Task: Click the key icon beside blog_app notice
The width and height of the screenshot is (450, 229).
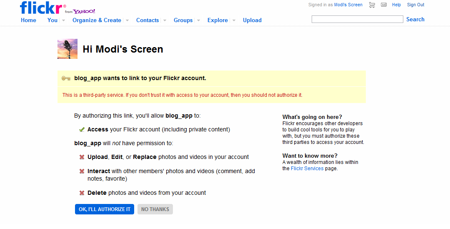Action: pos(66,78)
